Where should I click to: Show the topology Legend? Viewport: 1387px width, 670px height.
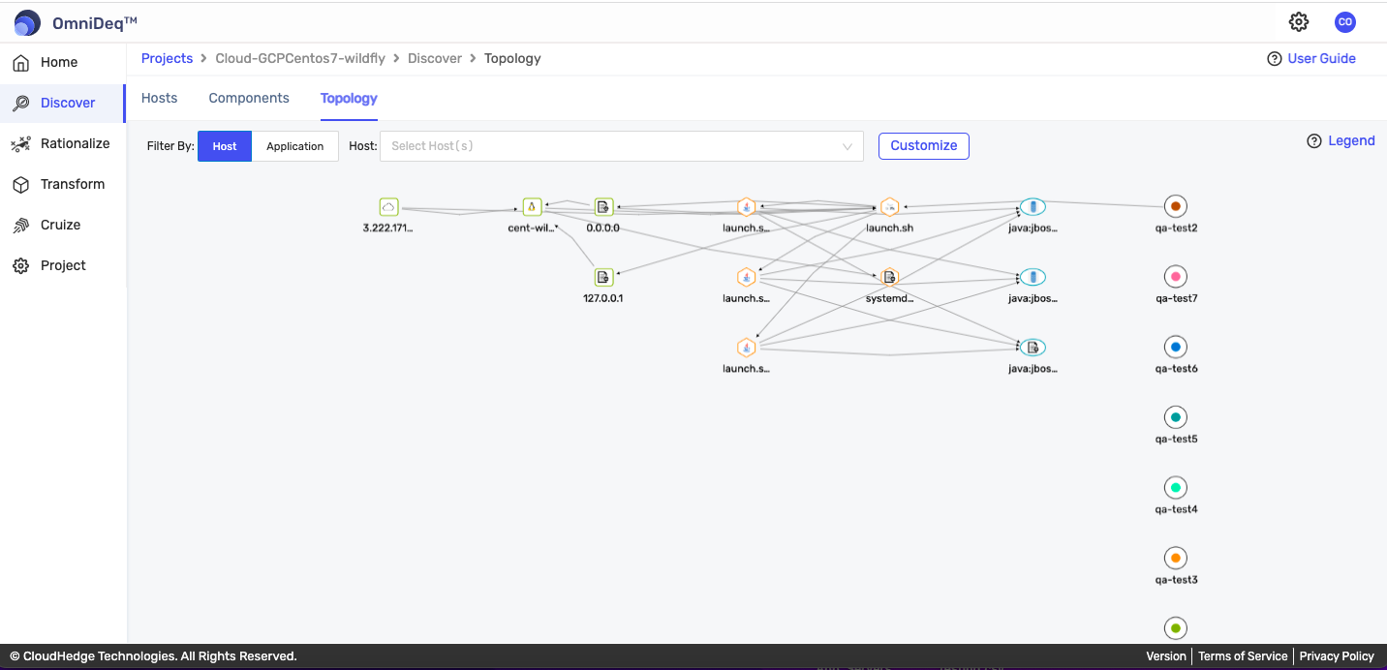[1351, 141]
